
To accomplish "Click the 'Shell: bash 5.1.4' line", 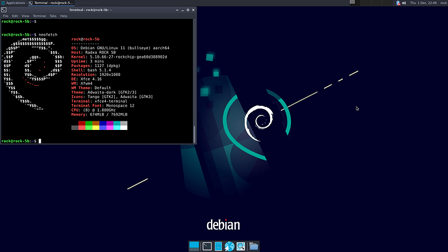I will [x=91, y=70].
